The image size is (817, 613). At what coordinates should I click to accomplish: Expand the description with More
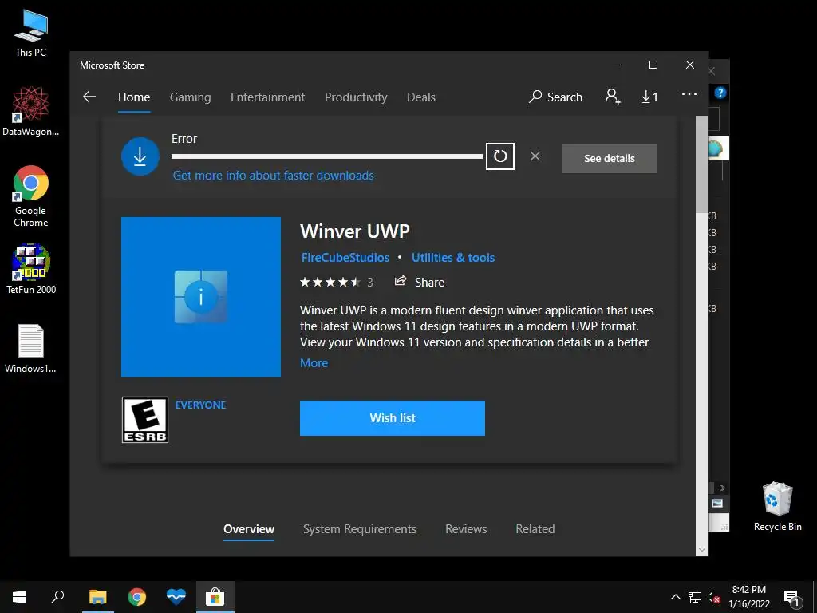tap(314, 363)
